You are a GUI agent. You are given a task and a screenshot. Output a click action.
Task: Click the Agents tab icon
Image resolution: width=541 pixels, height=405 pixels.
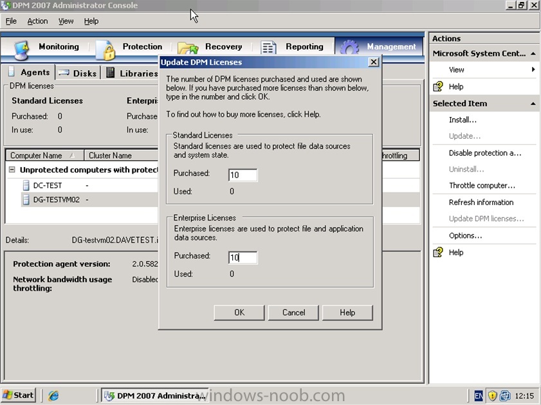point(12,71)
